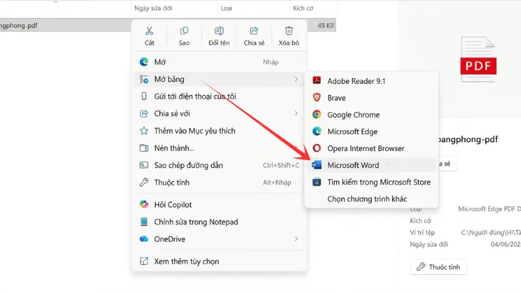Open with Microsoft Word text entry
Image resolution: width=521 pixels, height=293 pixels.
coord(353,165)
